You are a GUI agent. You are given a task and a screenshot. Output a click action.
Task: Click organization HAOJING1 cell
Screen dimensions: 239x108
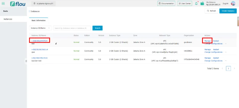pyautogui.click(x=188, y=51)
